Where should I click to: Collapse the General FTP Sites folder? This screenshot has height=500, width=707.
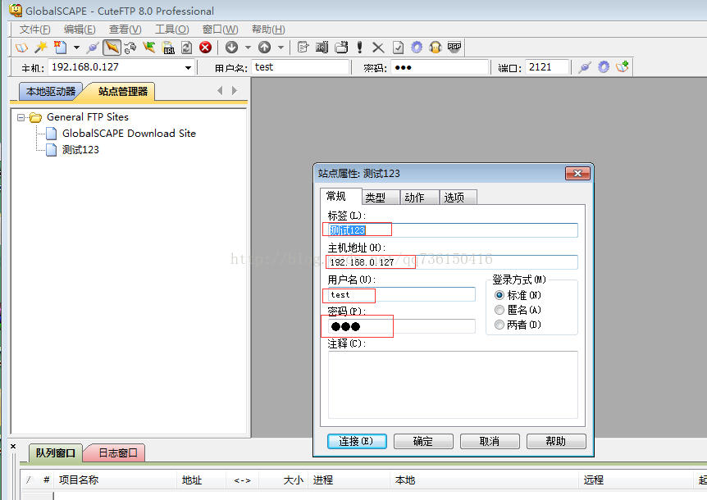[x=21, y=117]
